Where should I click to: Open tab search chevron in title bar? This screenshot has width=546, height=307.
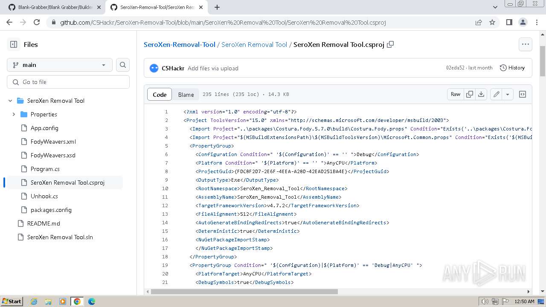click(495, 7)
